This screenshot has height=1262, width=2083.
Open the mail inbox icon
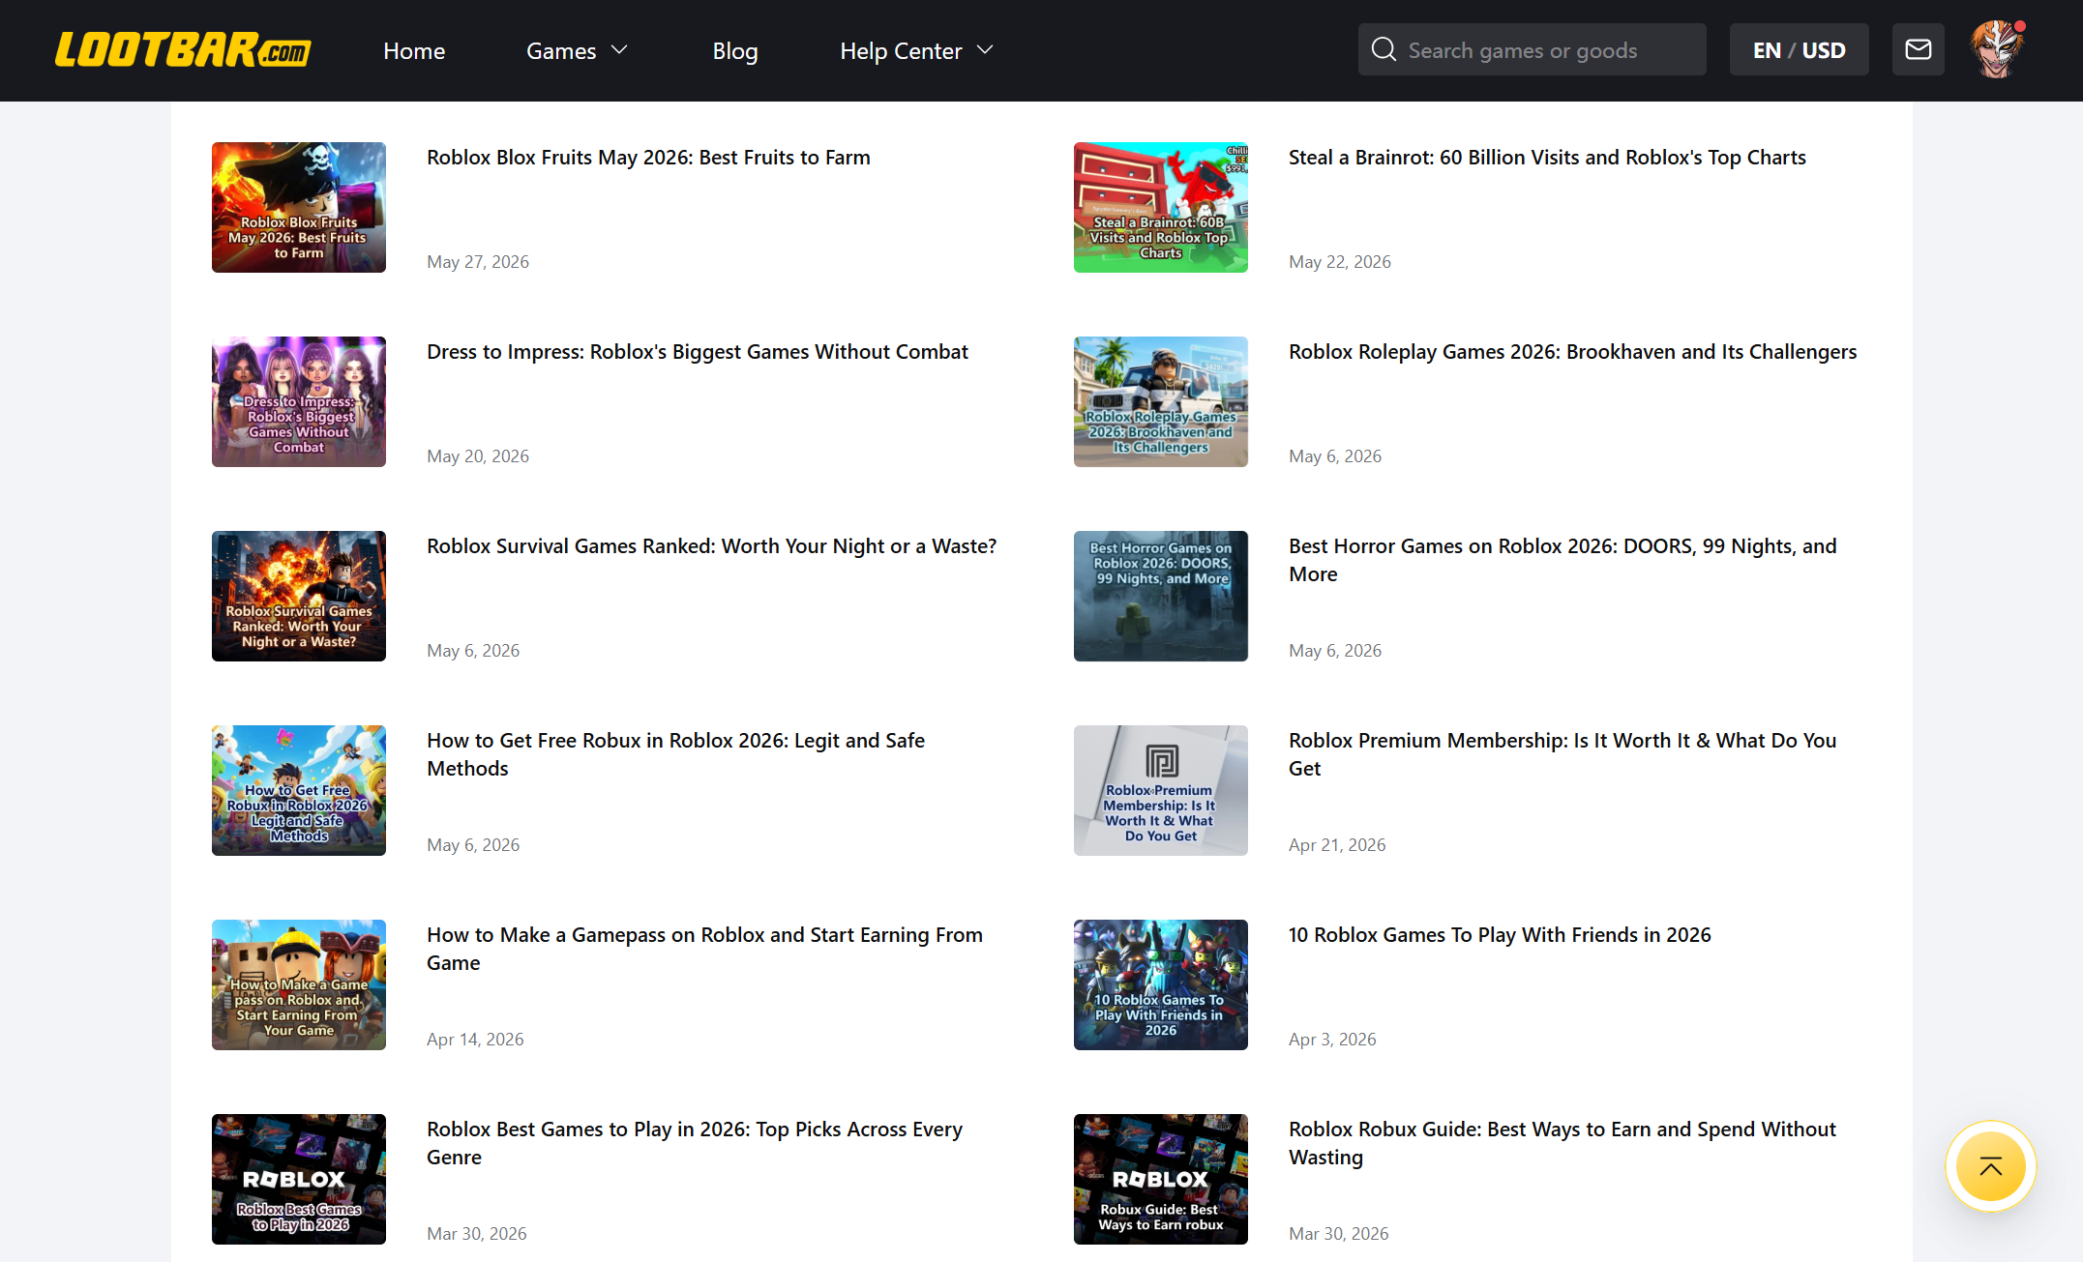pyautogui.click(x=1918, y=49)
